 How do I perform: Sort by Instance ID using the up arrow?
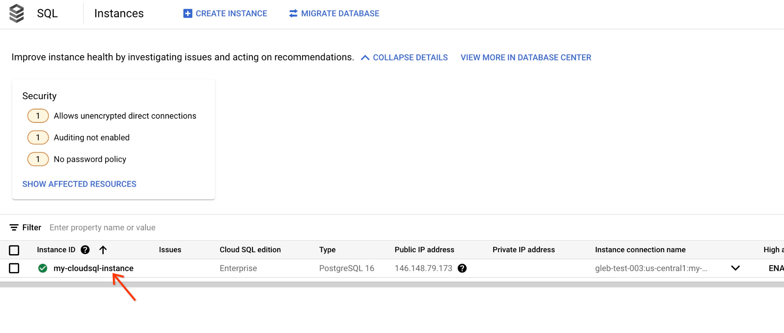[103, 250]
